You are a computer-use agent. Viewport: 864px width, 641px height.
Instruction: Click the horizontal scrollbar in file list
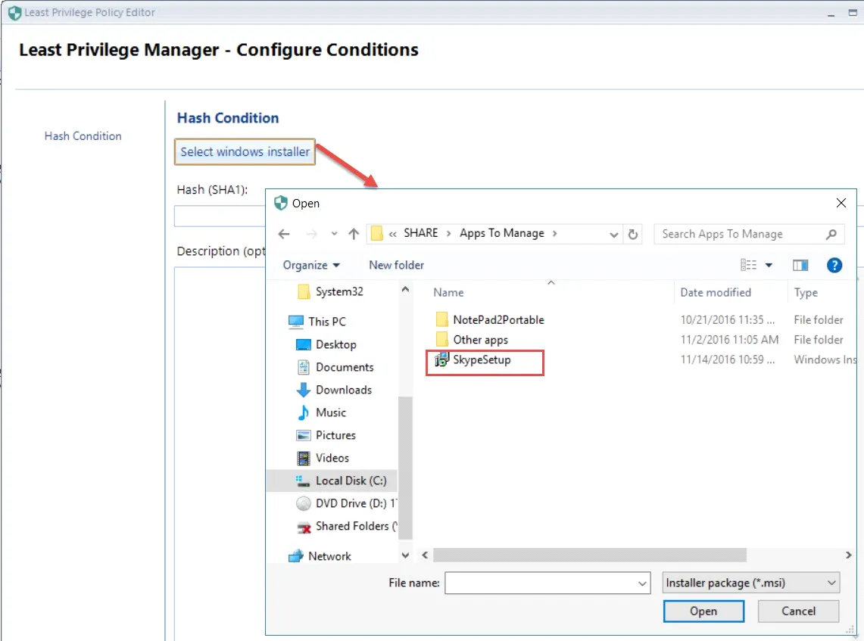[x=589, y=555]
